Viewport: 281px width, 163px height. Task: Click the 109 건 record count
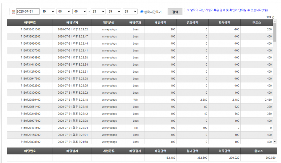click(270, 17)
